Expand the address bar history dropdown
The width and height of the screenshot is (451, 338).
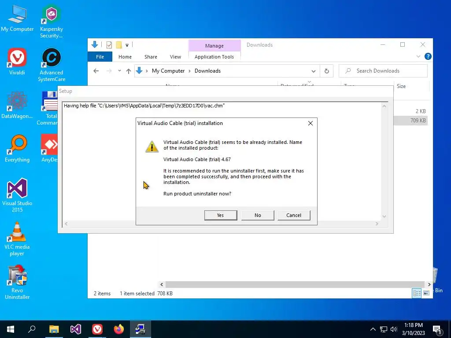point(314,71)
